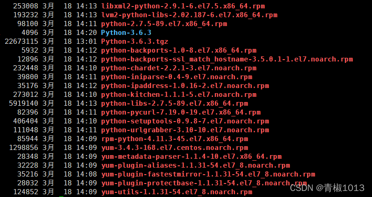The width and height of the screenshot is (372, 197).
Task: Click yum-3.4.3-168.el7.centos.noarch.rpm filename
Action: point(175,148)
